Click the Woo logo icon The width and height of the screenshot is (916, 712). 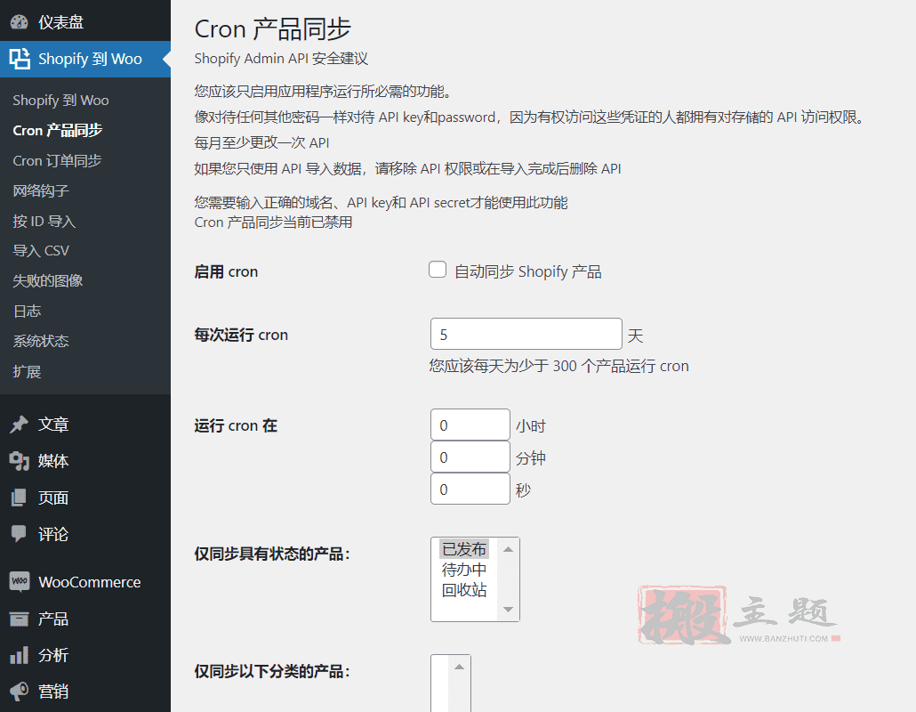click(x=20, y=582)
